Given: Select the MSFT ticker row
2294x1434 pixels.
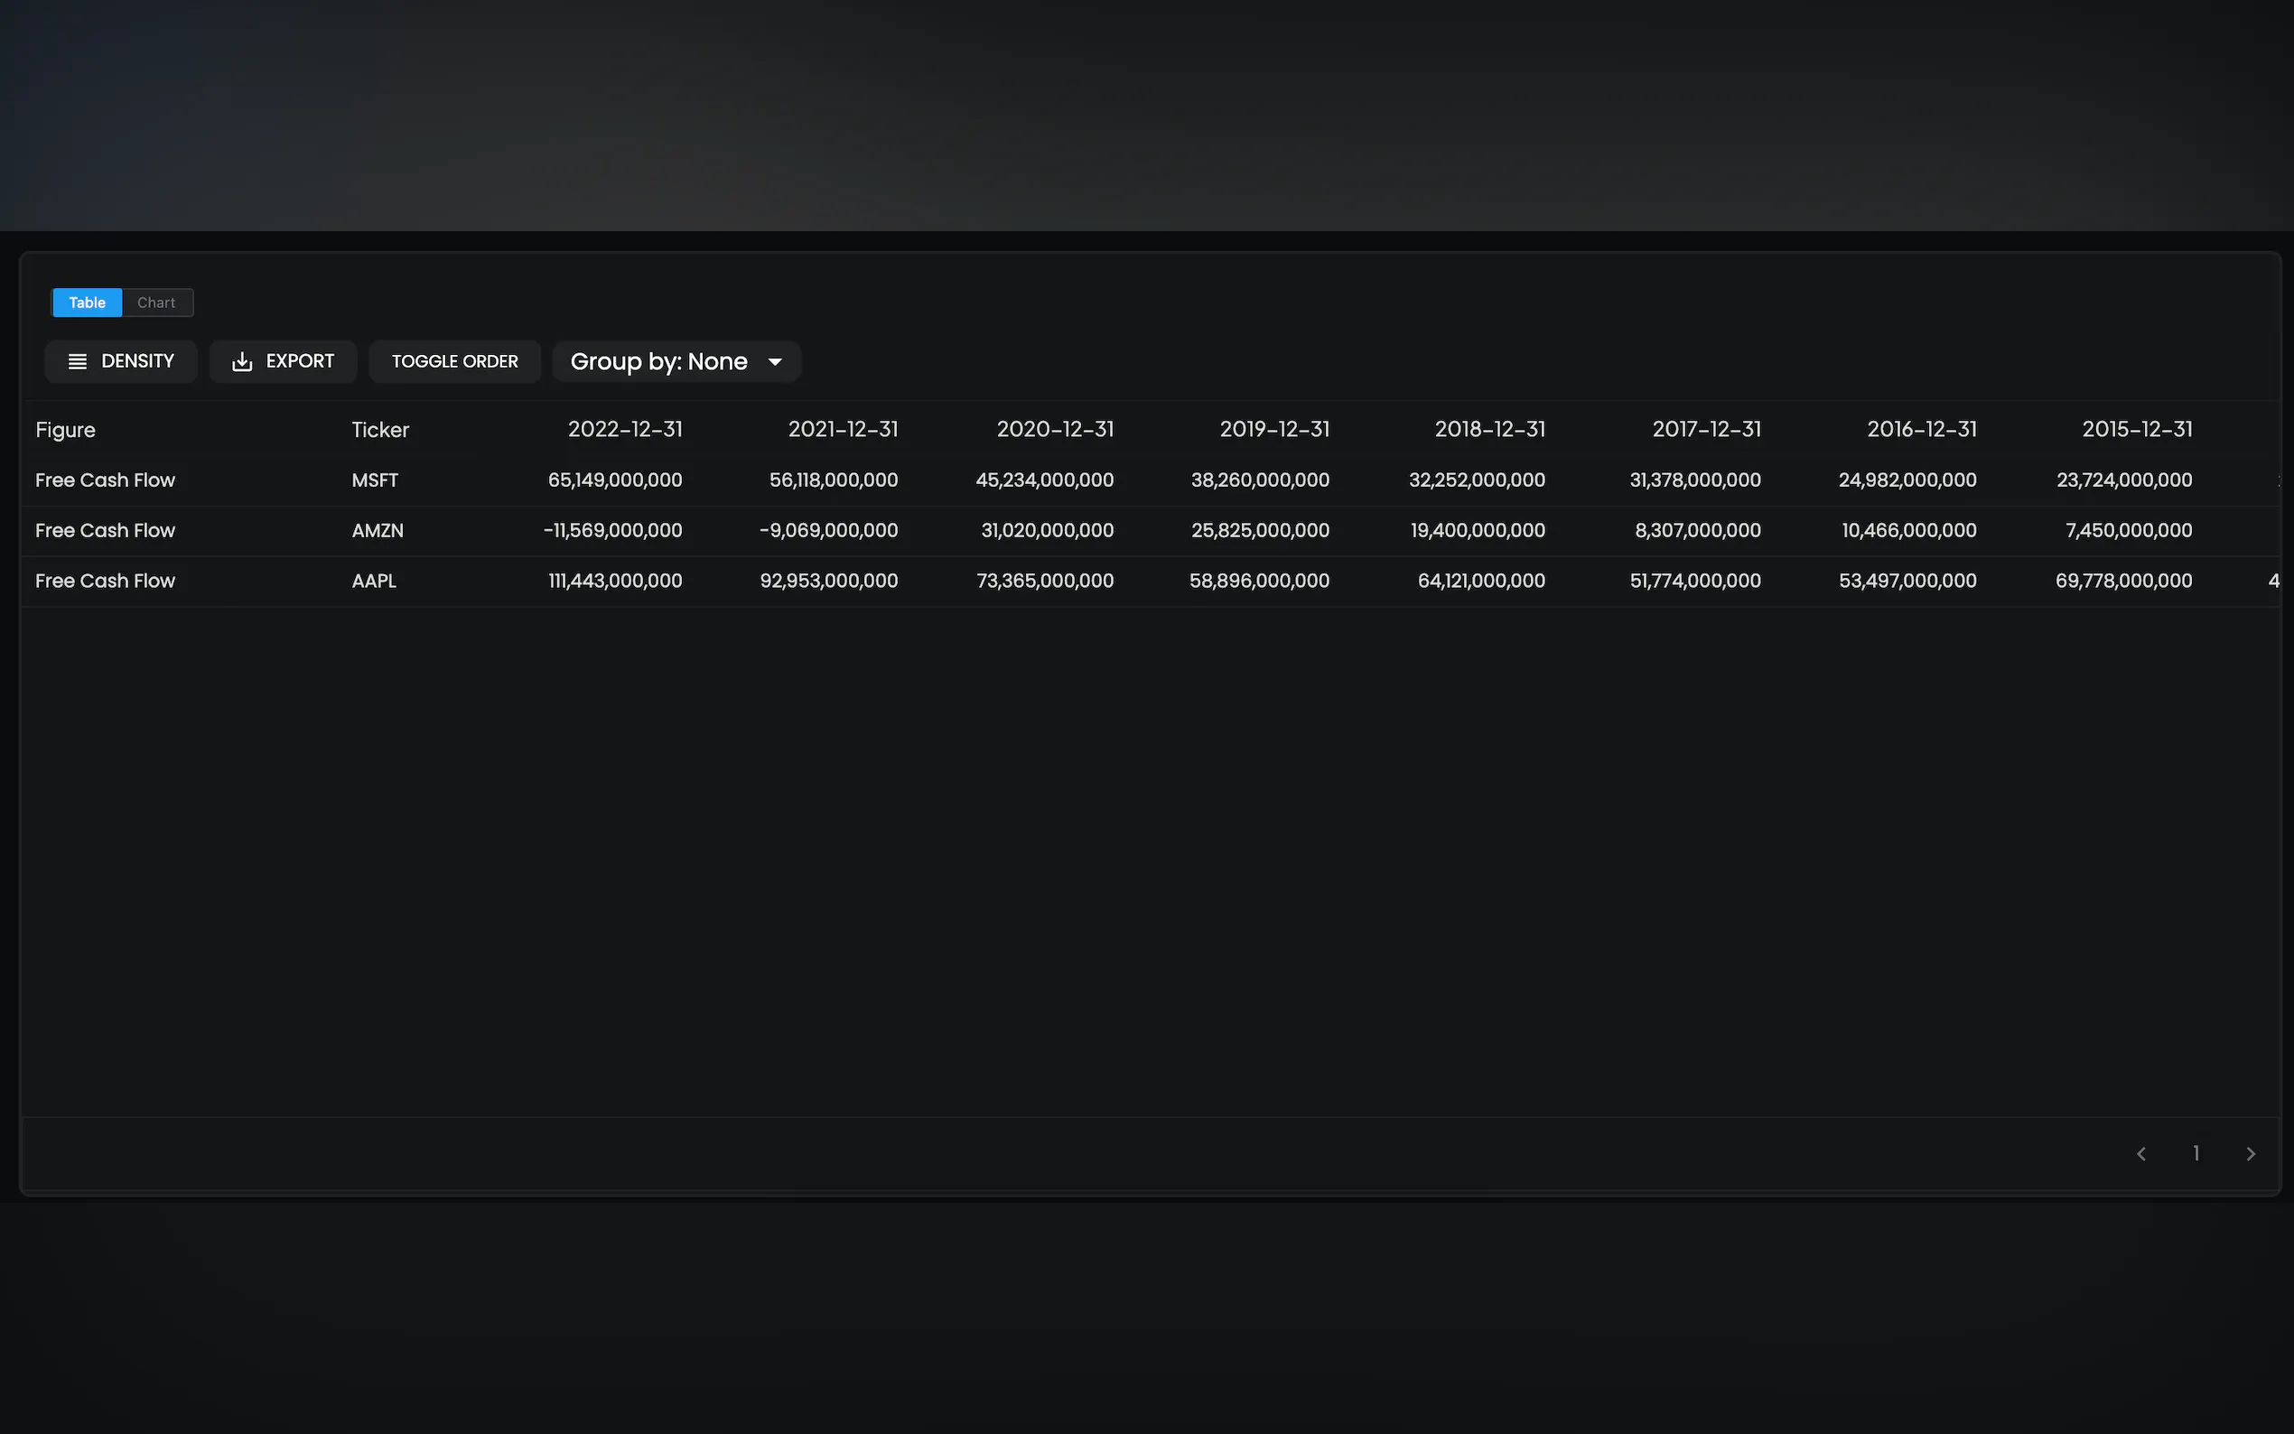Looking at the screenshot, I should click(x=375, y=480).
